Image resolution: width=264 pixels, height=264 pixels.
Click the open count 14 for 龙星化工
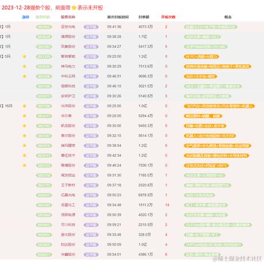tap(167, 205)
